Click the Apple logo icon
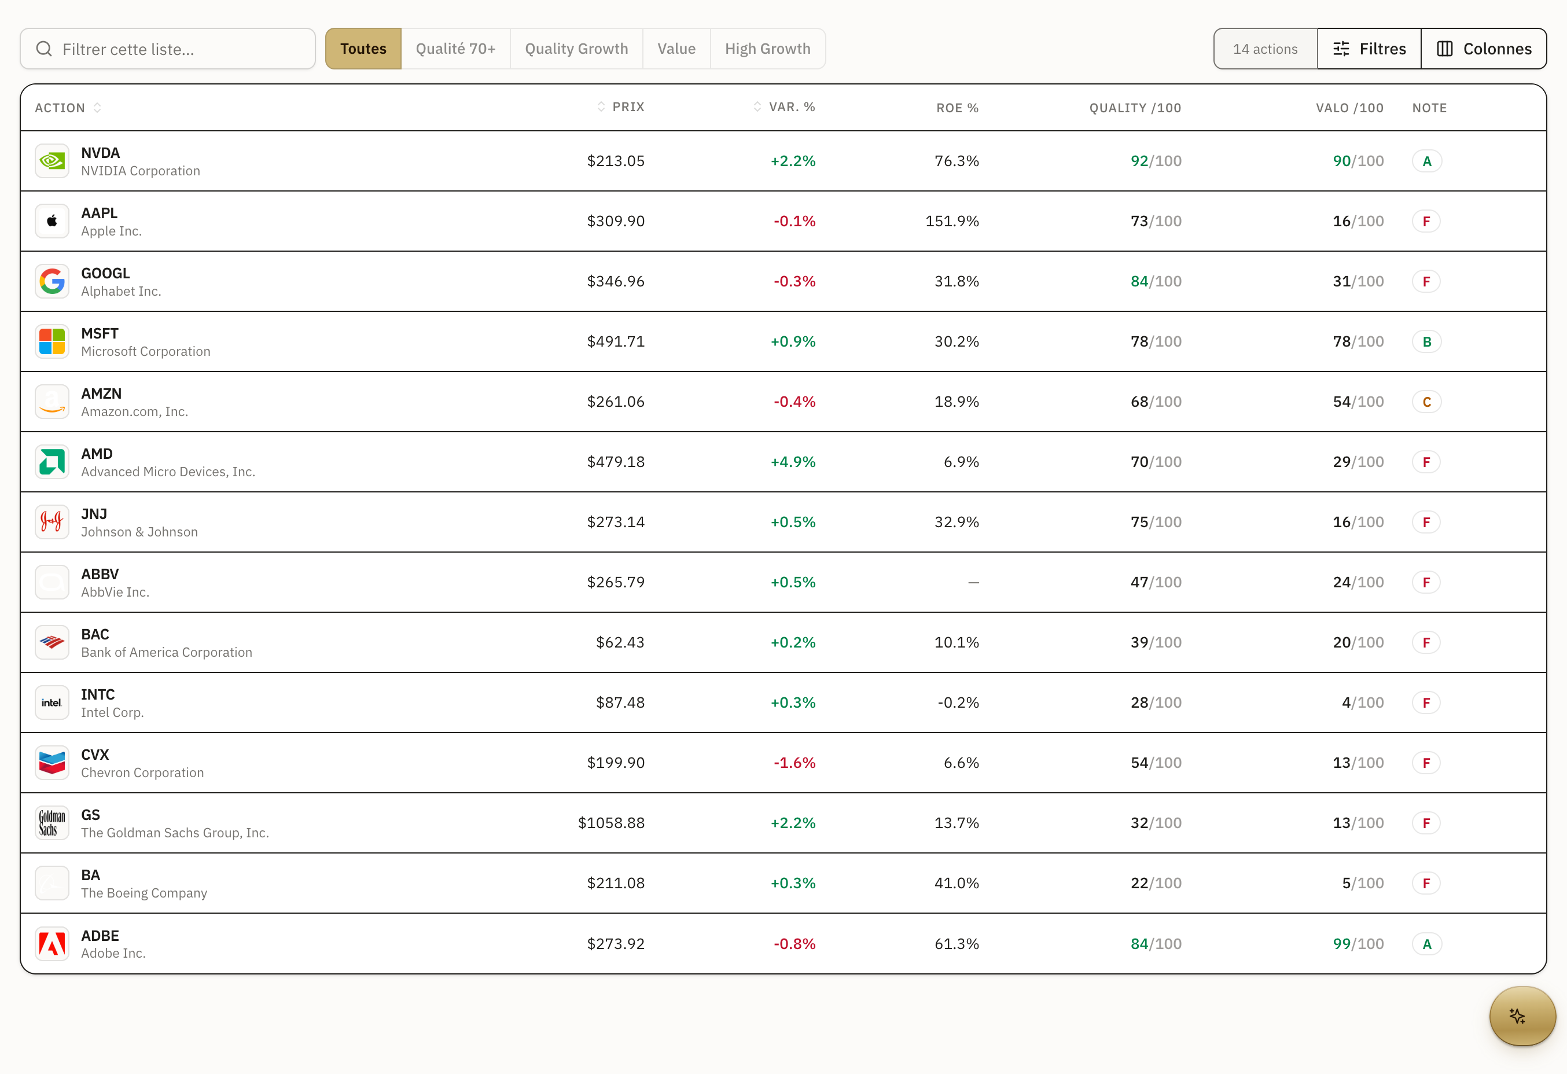 point(52,221)
